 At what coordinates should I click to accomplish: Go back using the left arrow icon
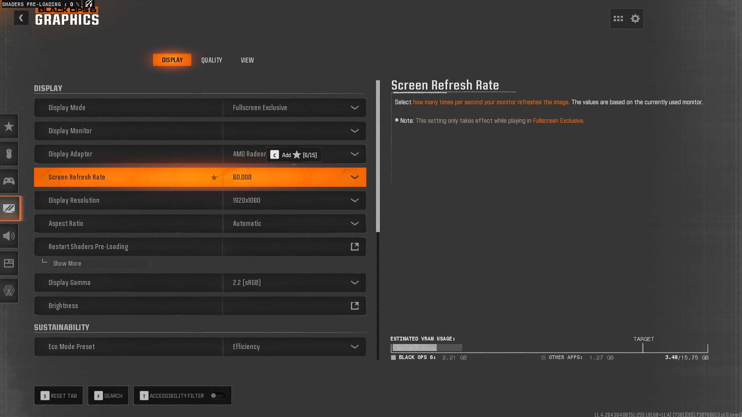coord(21,18)
